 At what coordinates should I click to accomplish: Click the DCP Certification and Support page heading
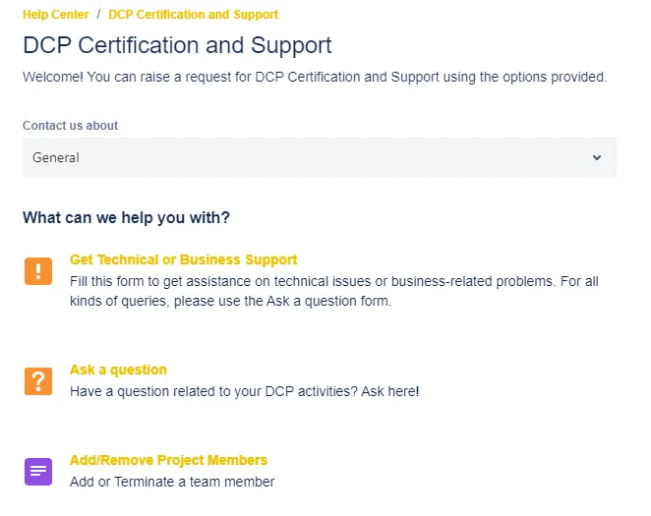(x=177, y=45)
